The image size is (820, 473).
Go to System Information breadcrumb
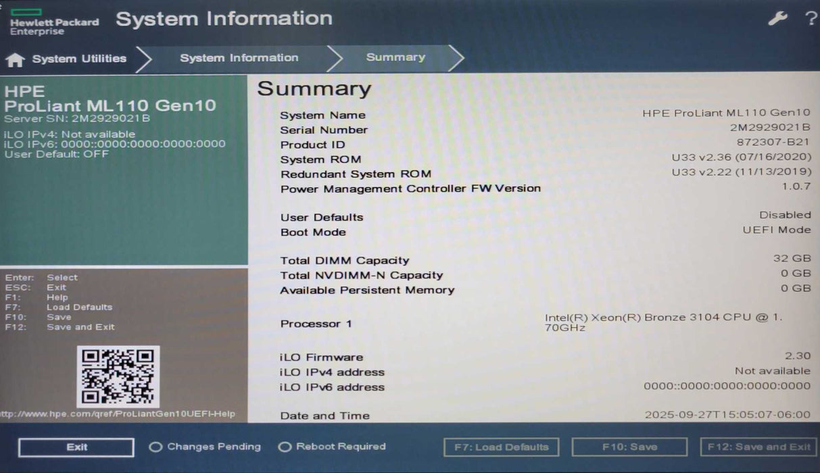point(239,58)
